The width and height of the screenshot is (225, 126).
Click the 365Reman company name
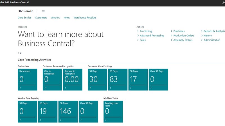point(26,11)
